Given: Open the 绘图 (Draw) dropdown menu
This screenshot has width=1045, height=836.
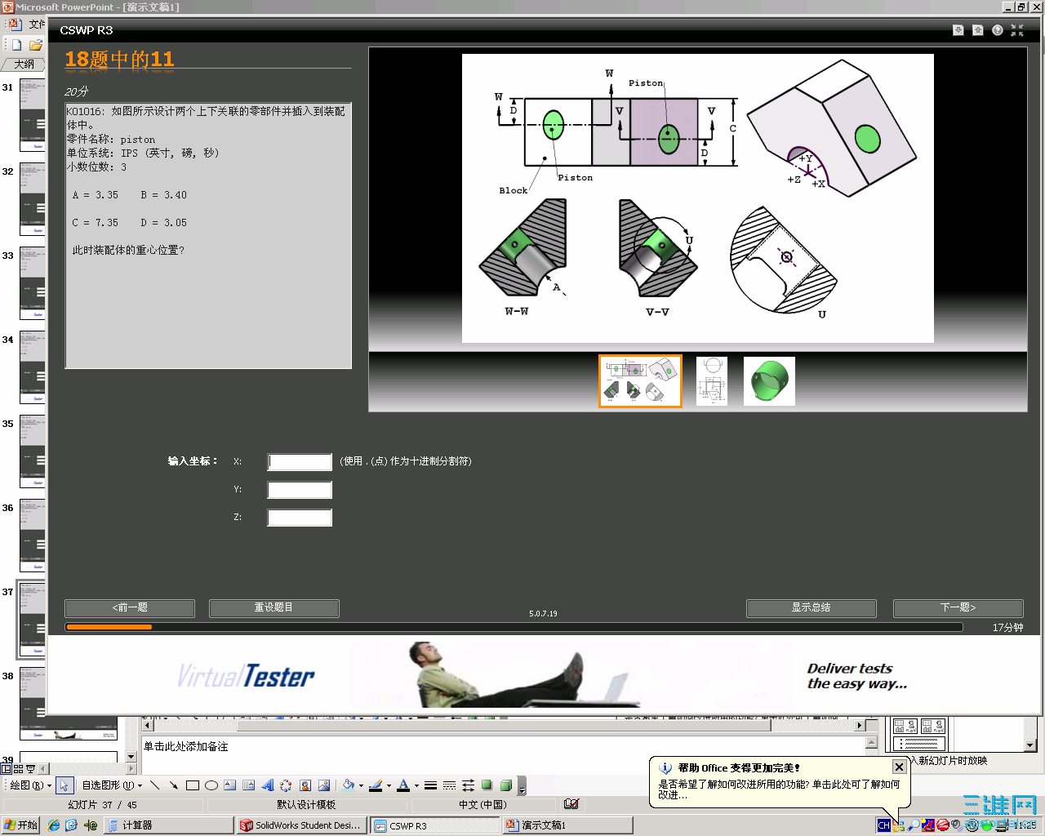Looking at the screenshot, I should click(30, 785).
